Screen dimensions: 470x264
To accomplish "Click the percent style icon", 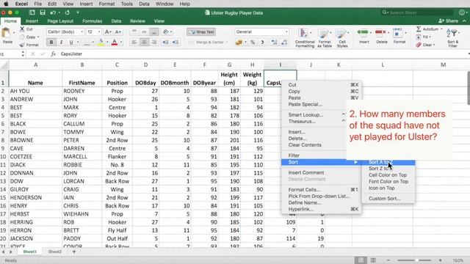I will point(253,43).
